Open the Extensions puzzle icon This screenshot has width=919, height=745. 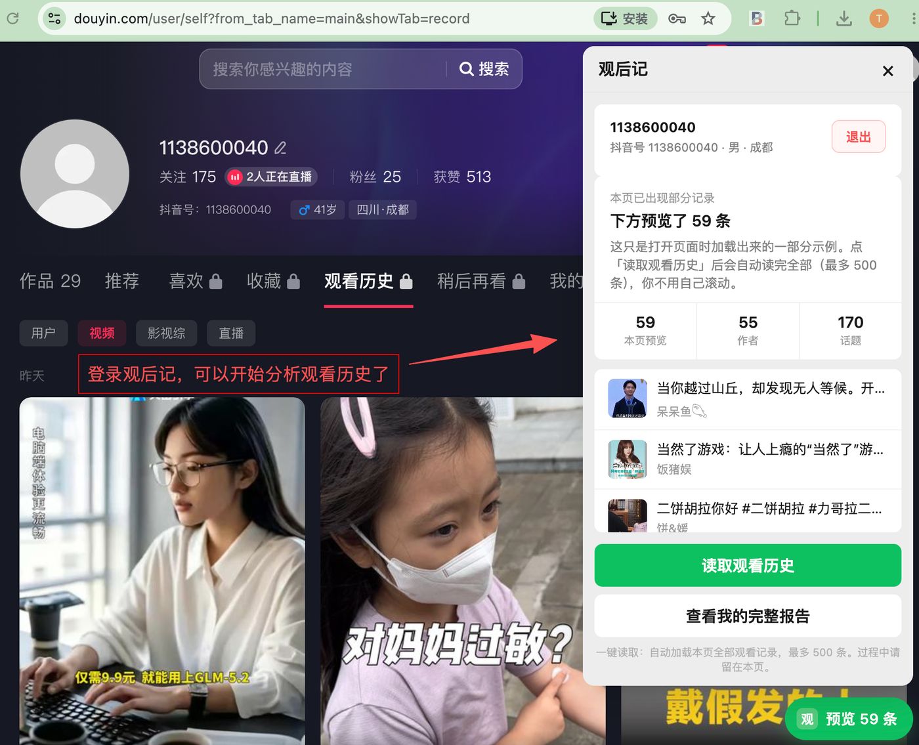(792, 18)
